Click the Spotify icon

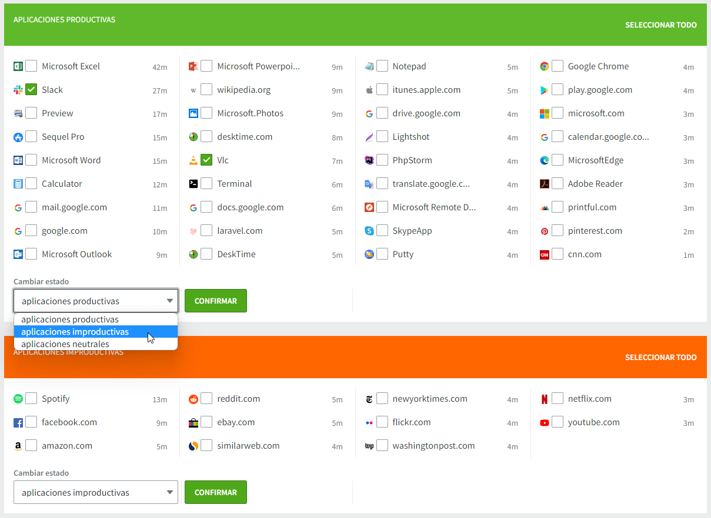click(18, 399)
